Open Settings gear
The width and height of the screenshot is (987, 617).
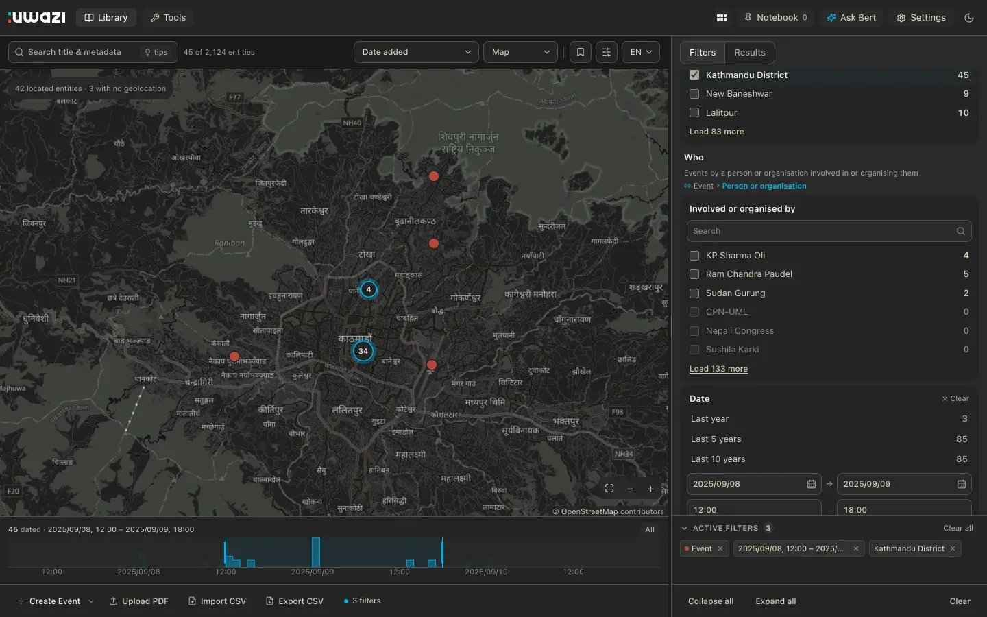coord(921,18)
